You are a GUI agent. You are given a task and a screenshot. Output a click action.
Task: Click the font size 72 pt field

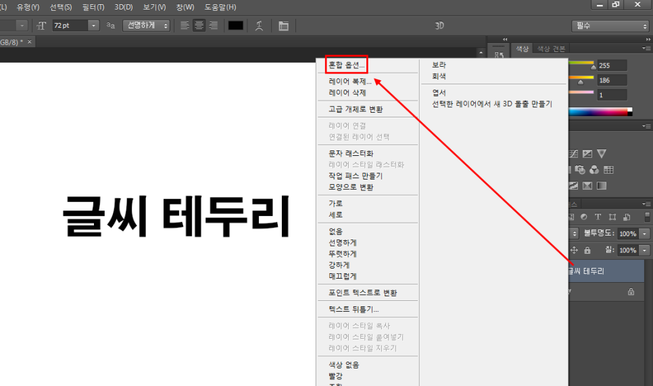pyautogui.click(x=70, y=26)
